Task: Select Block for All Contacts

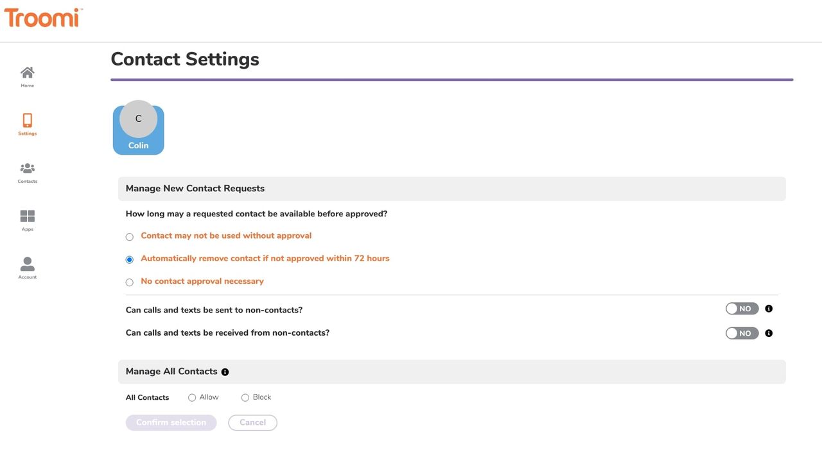Action: 245,398
